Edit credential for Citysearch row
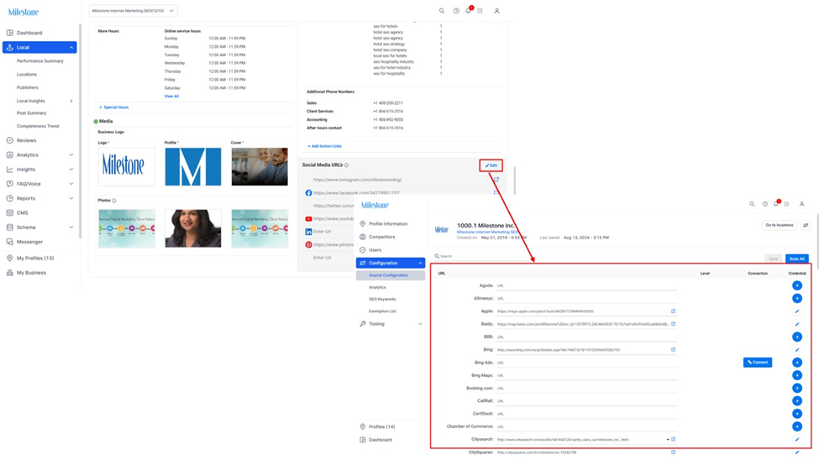The height and width of the screenshot is (460, 819). tap(797, 440)
